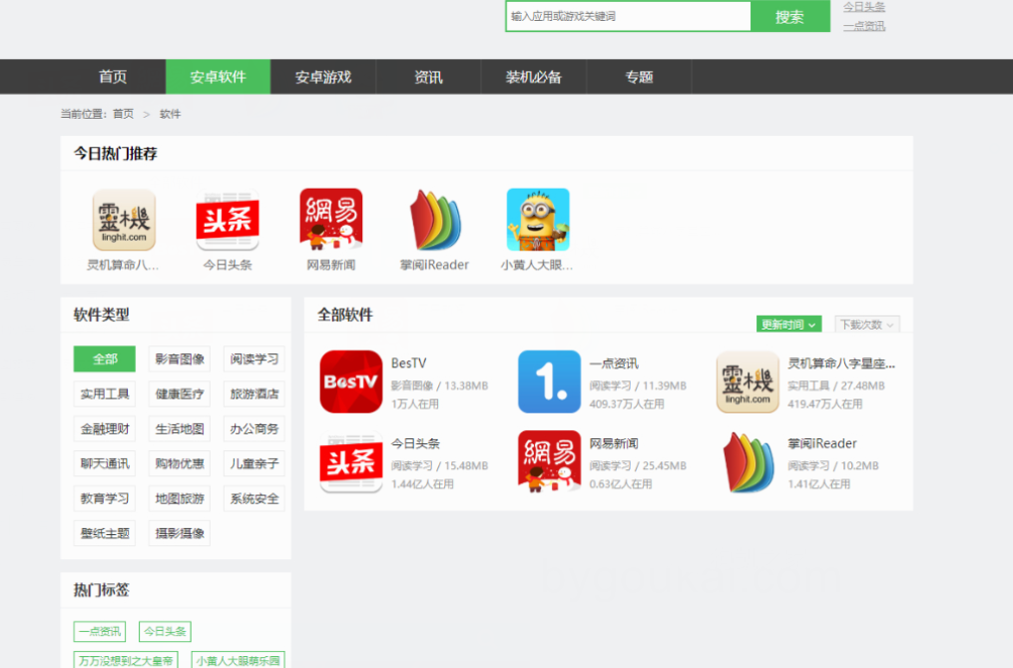This screenshot has width=1013, height=668.
Task: Open the 掌阅iReader icon in today's hot recommendations
Action: 434,220
